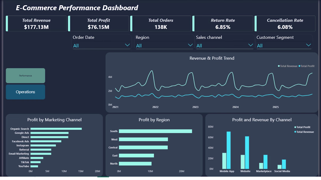Click the Website revenue column
The width and height of the screenshot is (321, 180).
(x=247, y=153)
